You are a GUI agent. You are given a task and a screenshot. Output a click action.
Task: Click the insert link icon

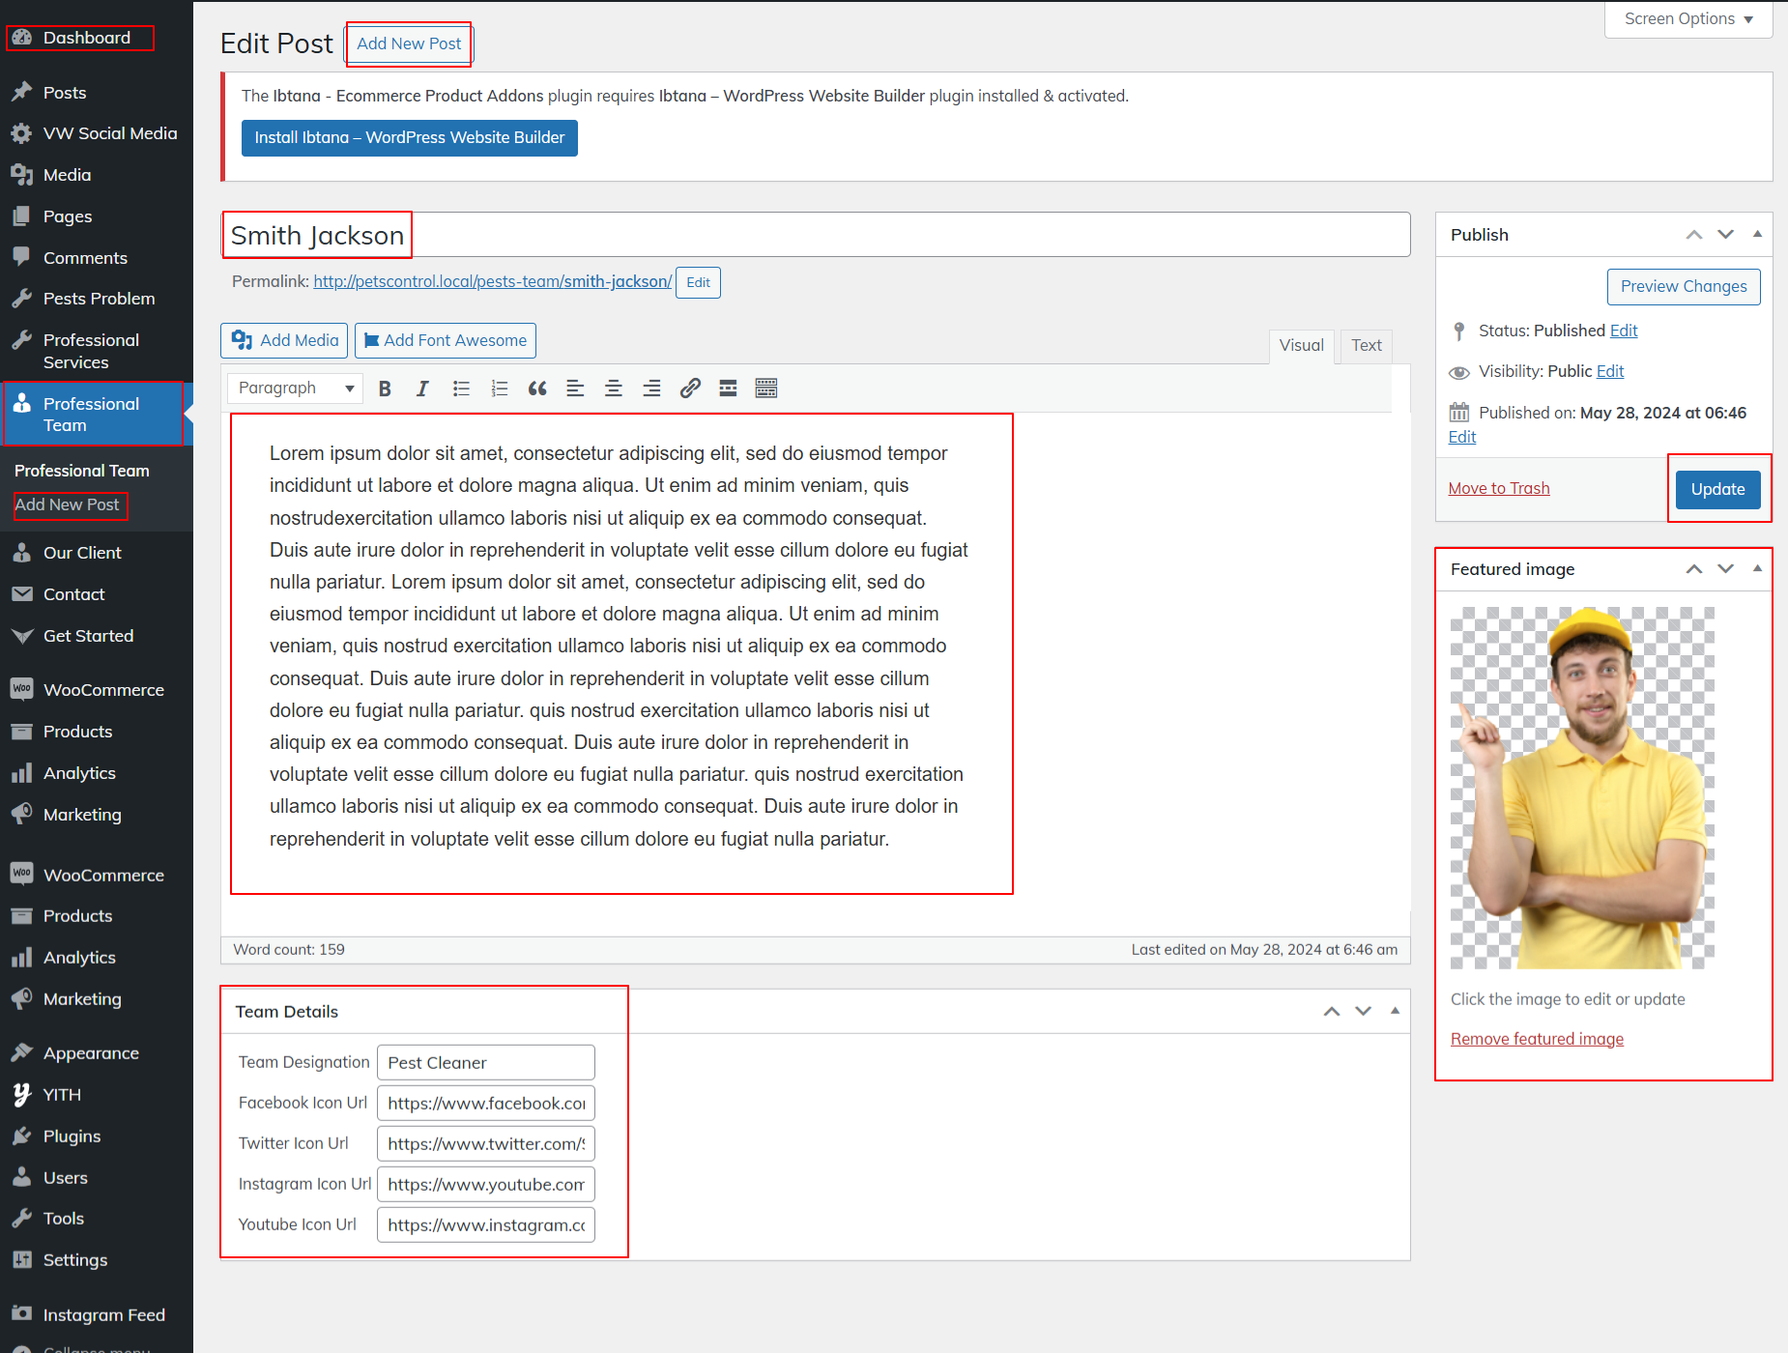[690, 389]
